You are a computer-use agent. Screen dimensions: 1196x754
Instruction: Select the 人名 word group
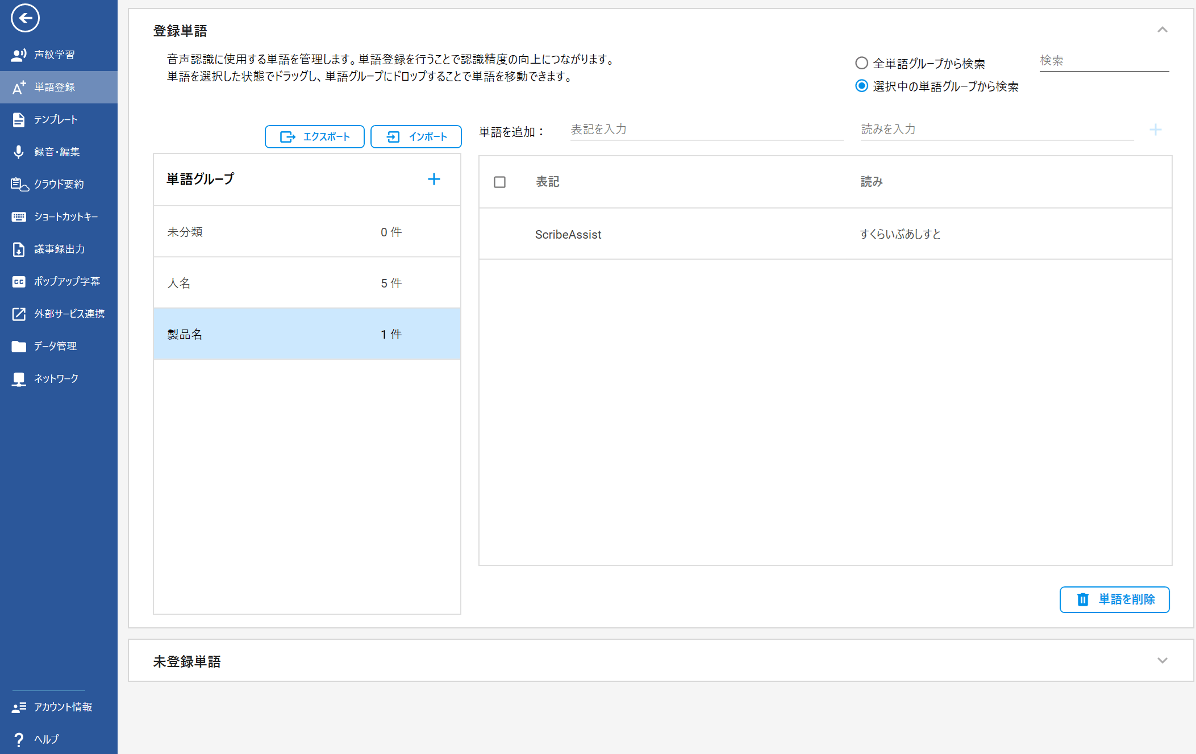click(307, 283)
